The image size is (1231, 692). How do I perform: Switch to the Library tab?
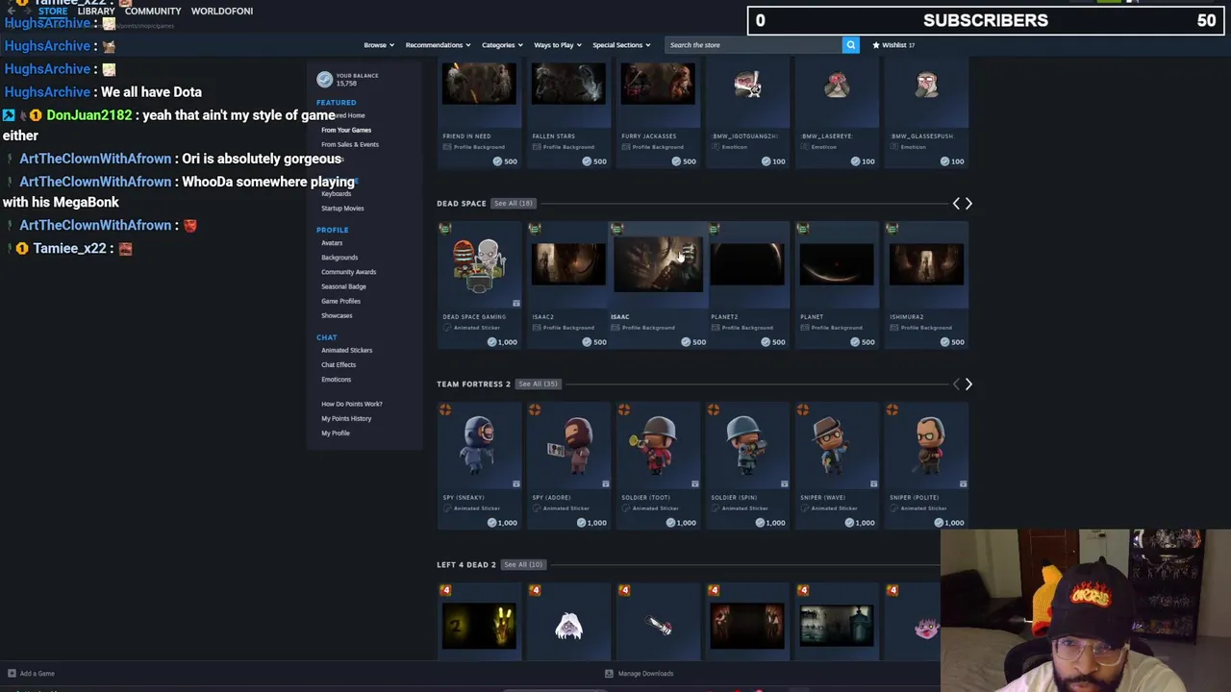[96, 11]
